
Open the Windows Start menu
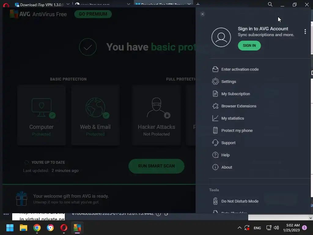10,228
